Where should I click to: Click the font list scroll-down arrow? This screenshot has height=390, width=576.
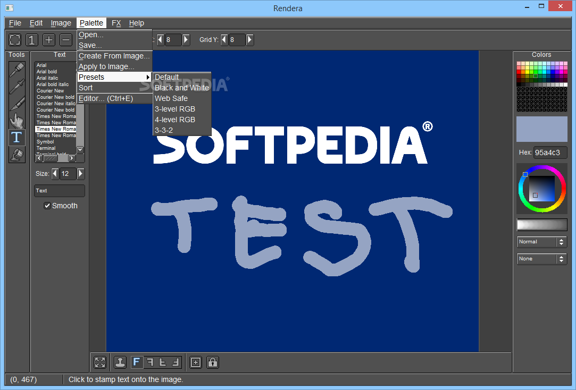point(80,150)
